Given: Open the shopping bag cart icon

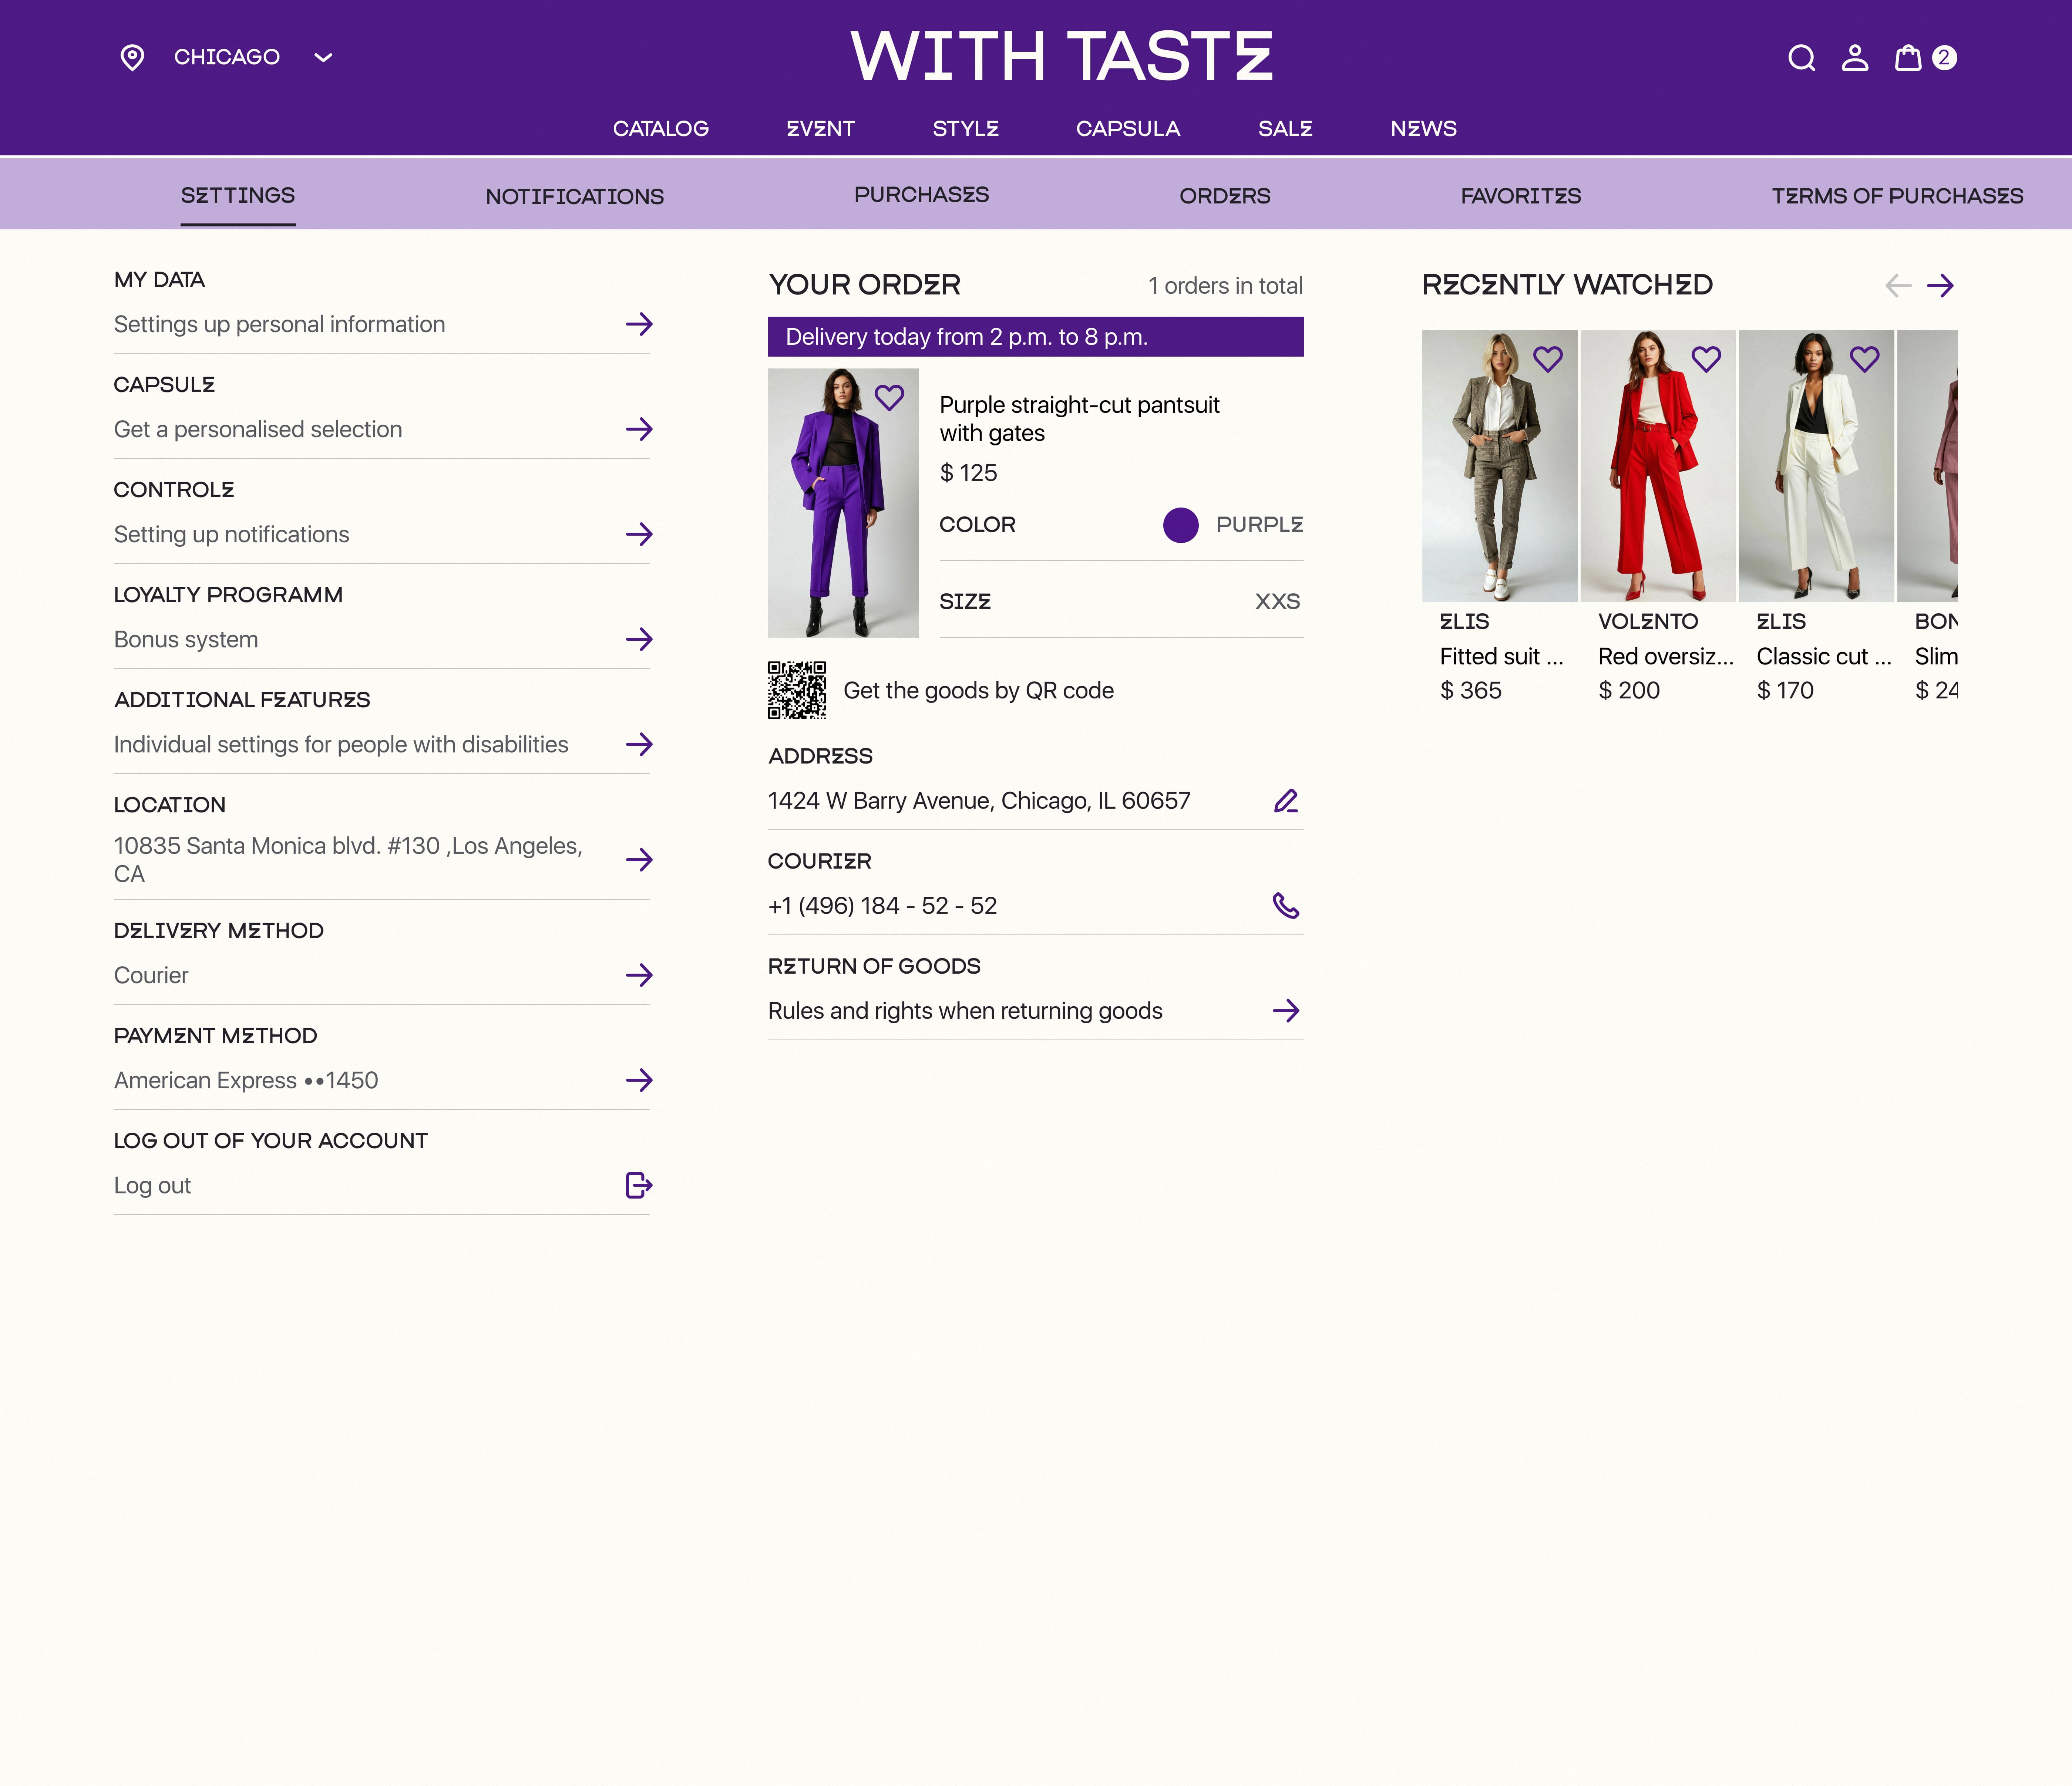Looking at the screenshot, I should [x=1908, y=58].
